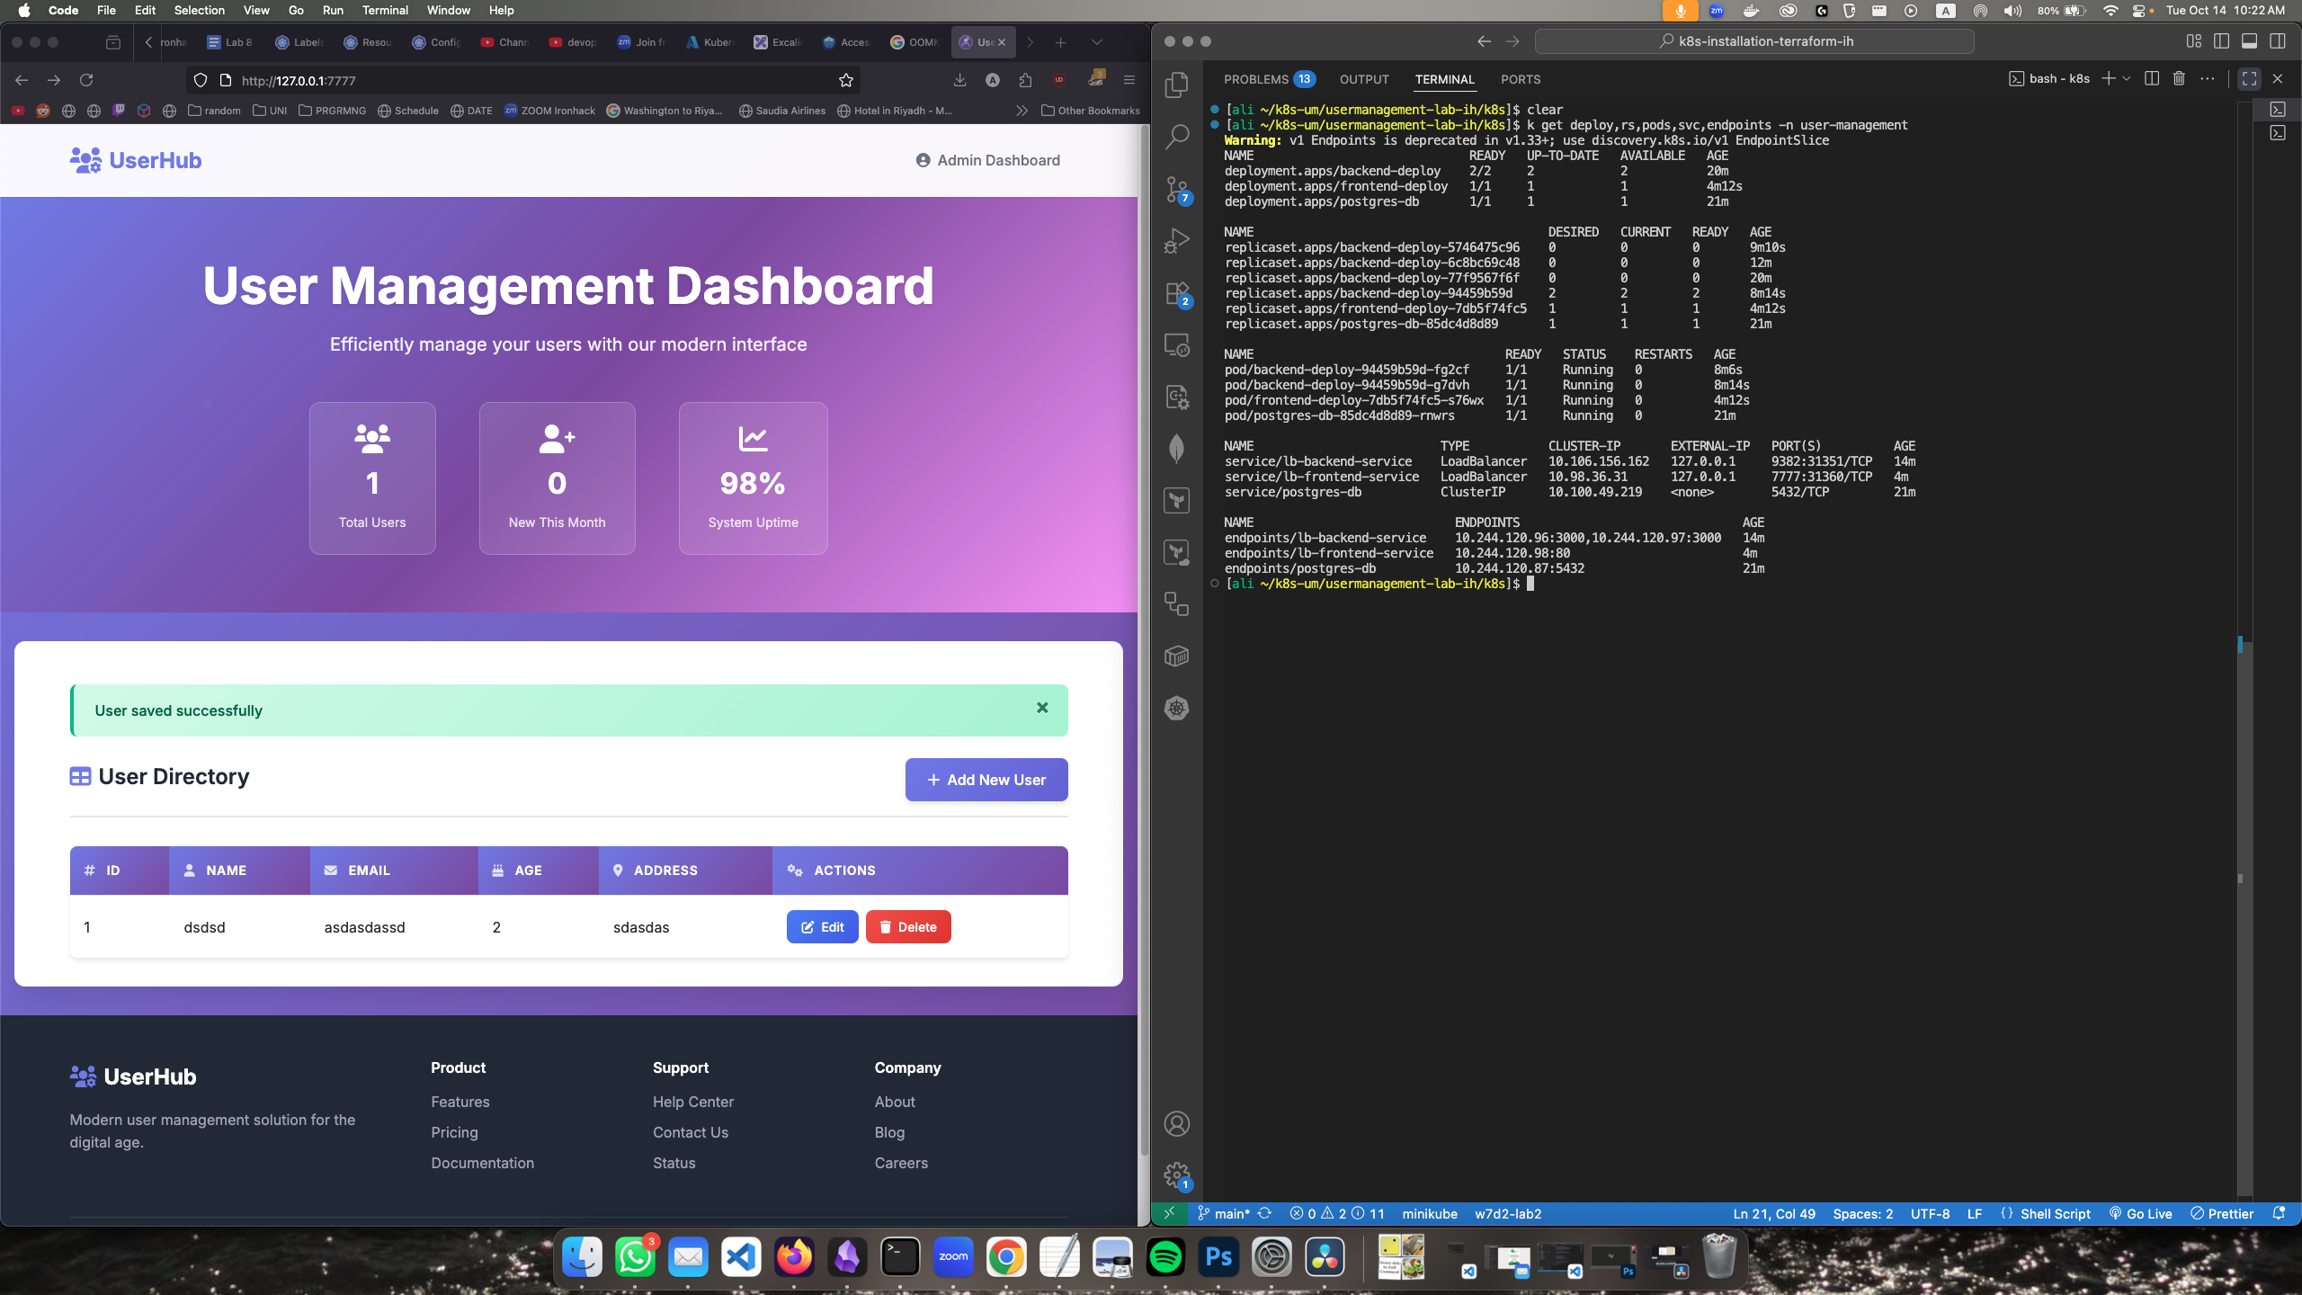Image resolution: width=2302 pixels, height=1295 pixels.
Task: Open the Kubernetes helm-wheel icon view
Action: (x=1176, y=709)
